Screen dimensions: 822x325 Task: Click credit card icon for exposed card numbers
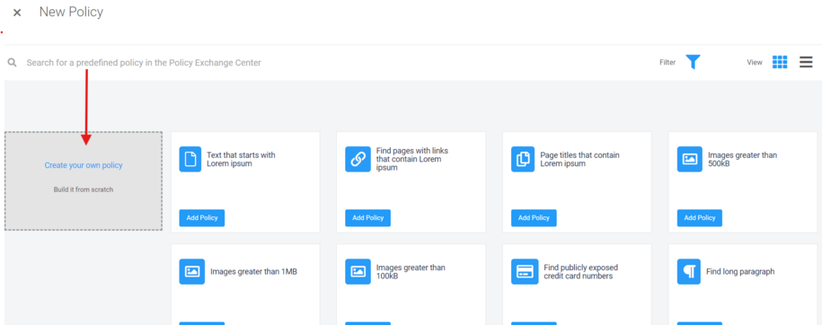coord(525,271)
